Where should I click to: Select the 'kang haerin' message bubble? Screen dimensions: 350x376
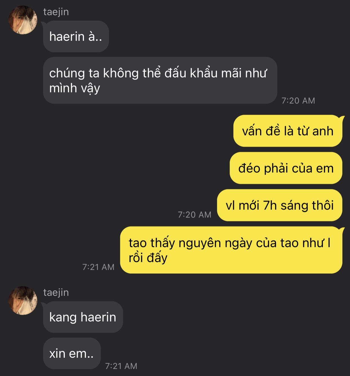coord(83,317)
